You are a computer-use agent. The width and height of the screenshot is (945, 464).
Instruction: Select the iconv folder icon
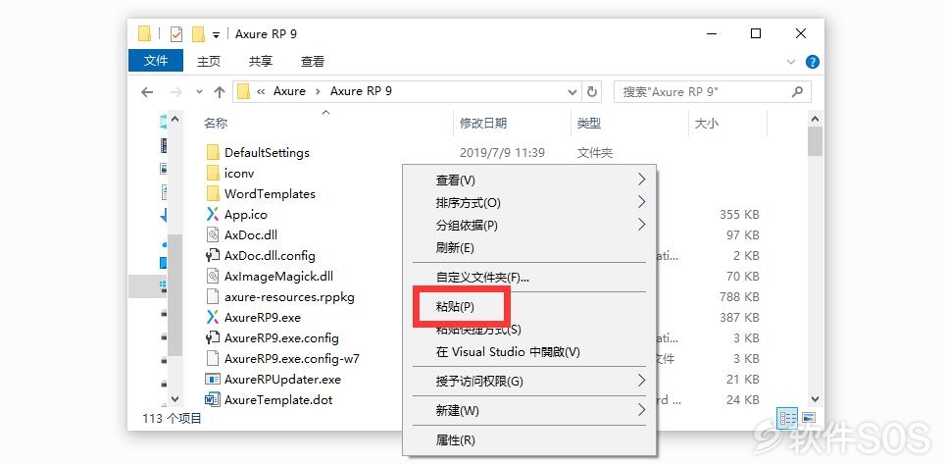212,174
